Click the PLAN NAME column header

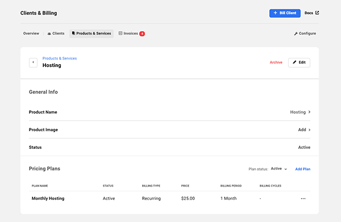(x=40, y=186)
